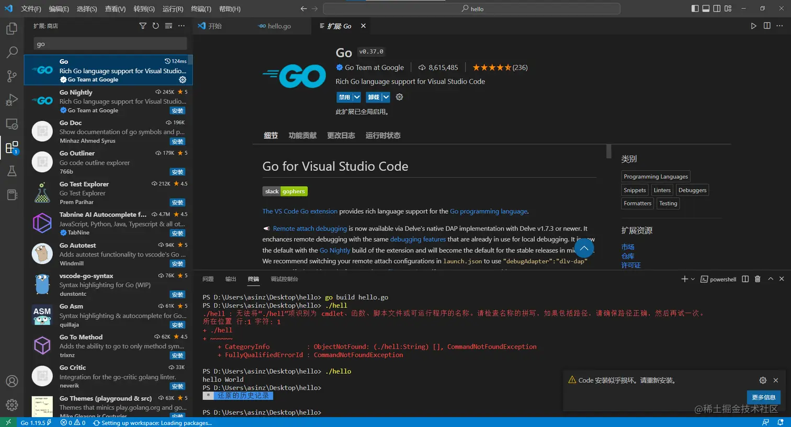Image resolution: width=791 pixels, height=427 pixels.
Task: Install the Go Doc extension
Action: (178, 142)
